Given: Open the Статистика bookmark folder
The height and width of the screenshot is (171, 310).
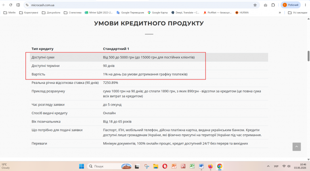Looking at the screenshot, I should (73, 13).
